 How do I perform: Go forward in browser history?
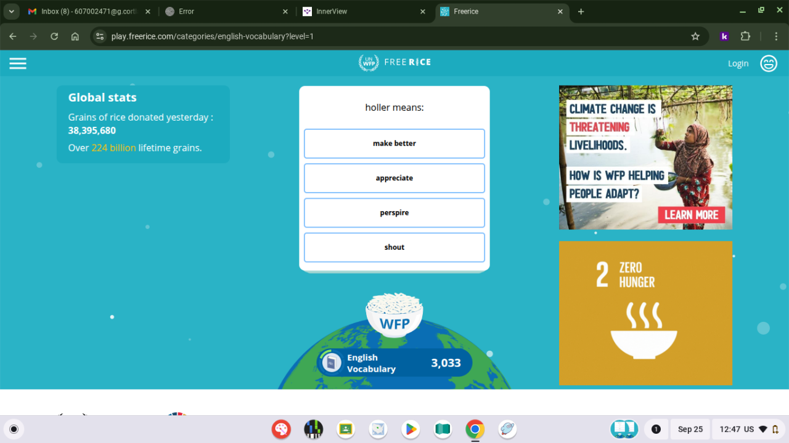(x=33, y=36)
